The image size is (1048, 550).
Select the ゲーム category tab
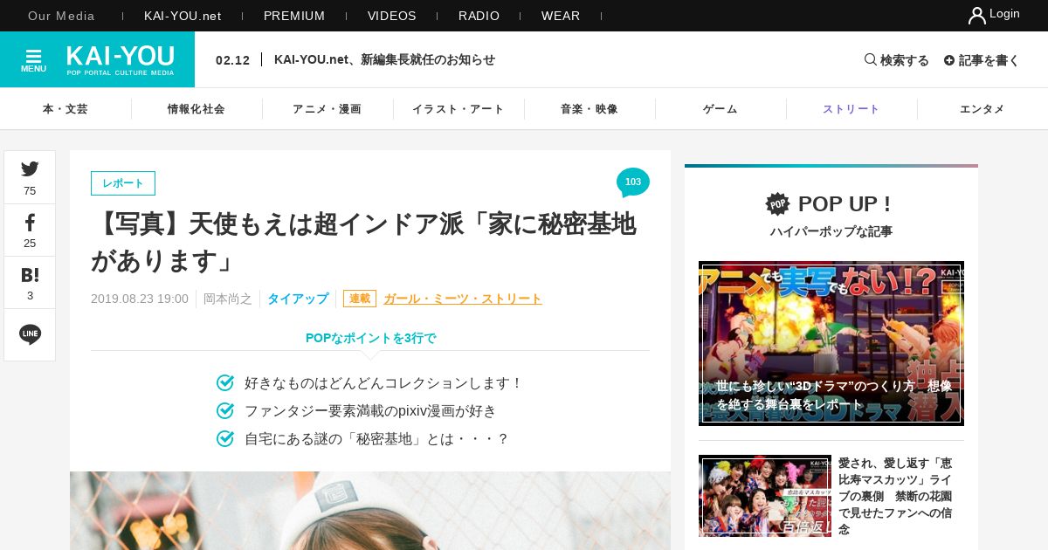tap(720, 109)
